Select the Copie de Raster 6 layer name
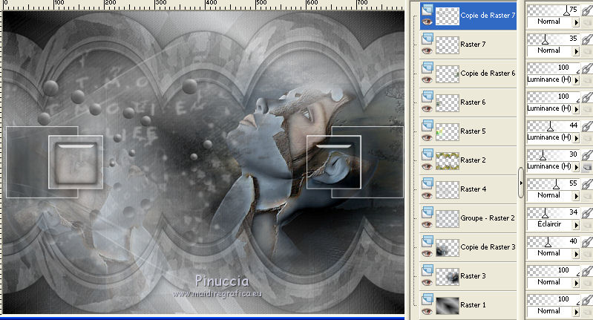Viewport: 593px width, 320px height. tap(488, 74)
